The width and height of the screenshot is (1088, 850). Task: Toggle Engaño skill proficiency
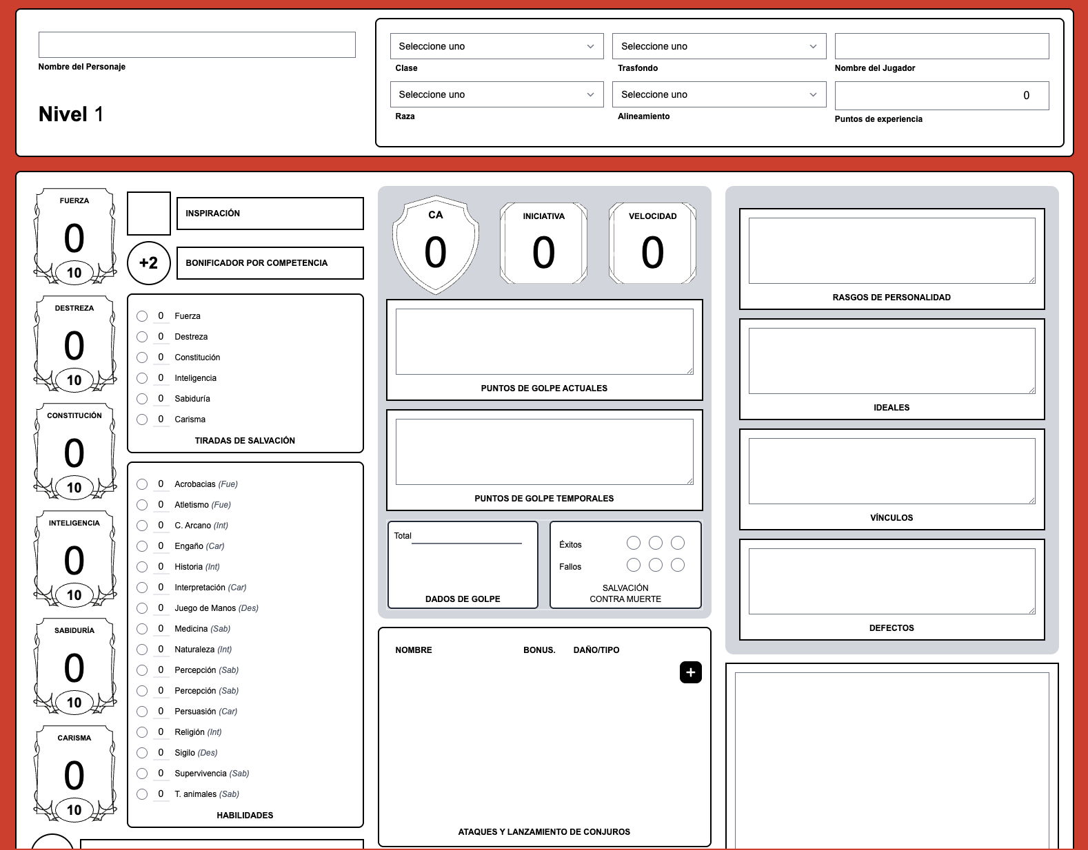142,546
